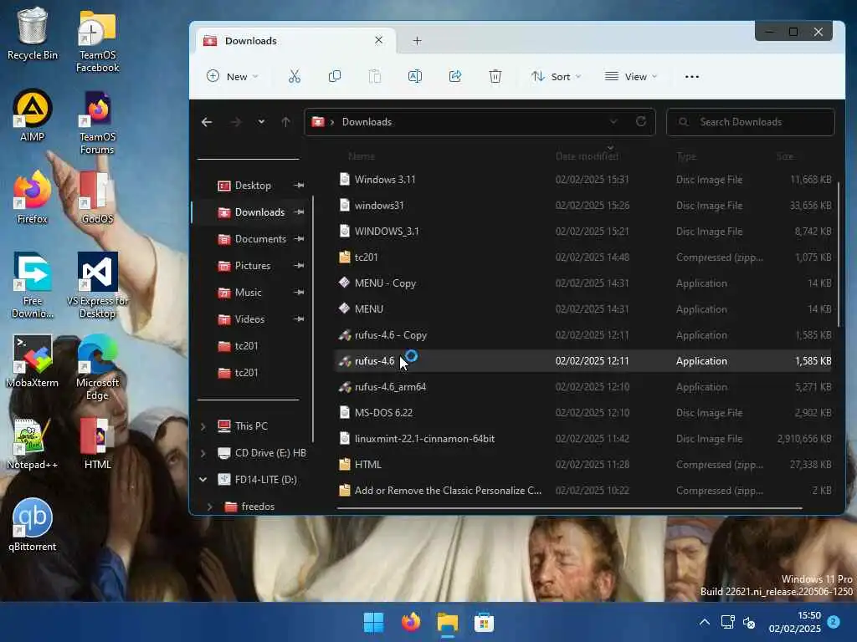Sort by the Name column header
The image size is (857, 642).
pyautogui.click(x=362, y=156)
